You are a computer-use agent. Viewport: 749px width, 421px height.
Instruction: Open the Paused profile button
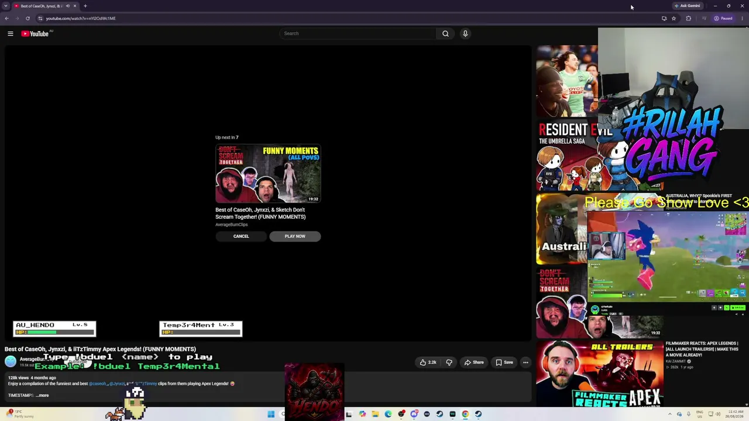point(723,18)
